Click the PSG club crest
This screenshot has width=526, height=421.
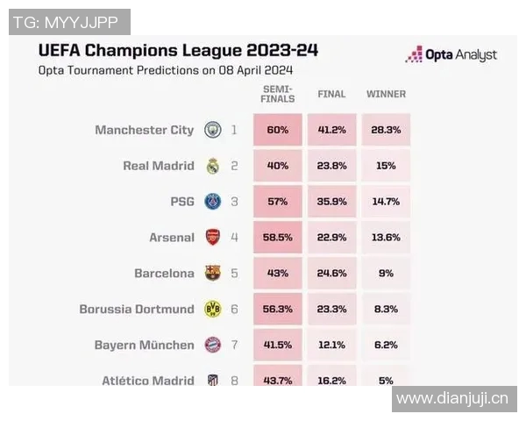[212, 202]
